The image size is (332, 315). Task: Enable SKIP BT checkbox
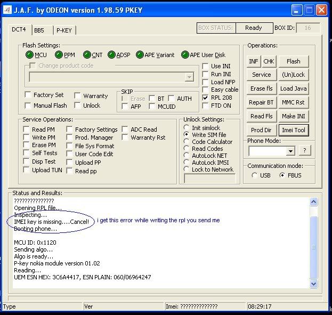[152, 98]
